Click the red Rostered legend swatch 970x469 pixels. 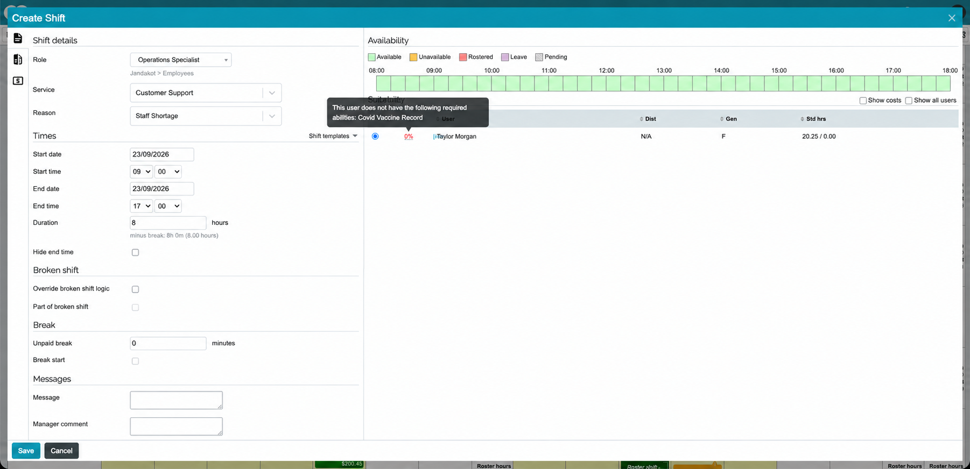tap(463, 57)
